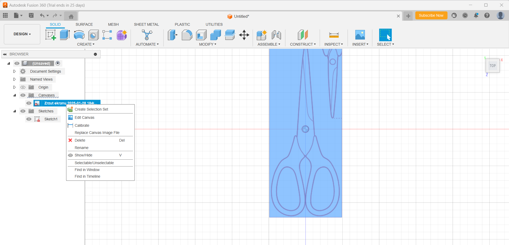
Task: Click Edit Canvas in the context menu
Action: pos(84,117)
